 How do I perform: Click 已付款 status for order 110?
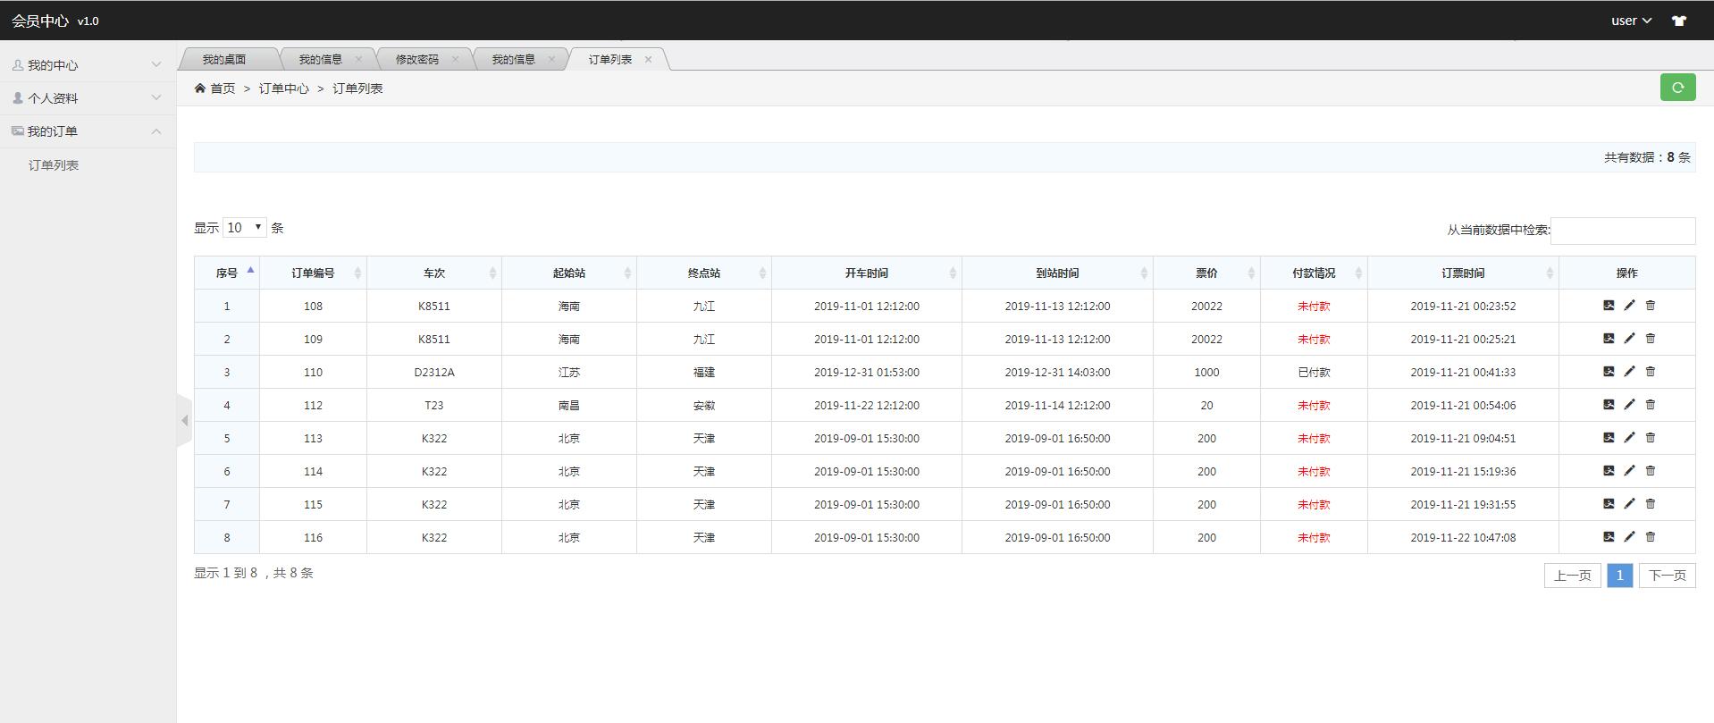click(x=1314, y=372)
